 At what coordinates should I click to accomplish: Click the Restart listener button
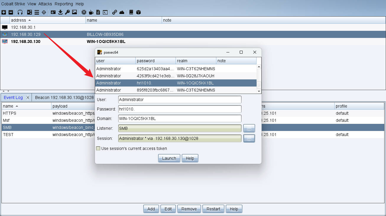pos(213,209)
